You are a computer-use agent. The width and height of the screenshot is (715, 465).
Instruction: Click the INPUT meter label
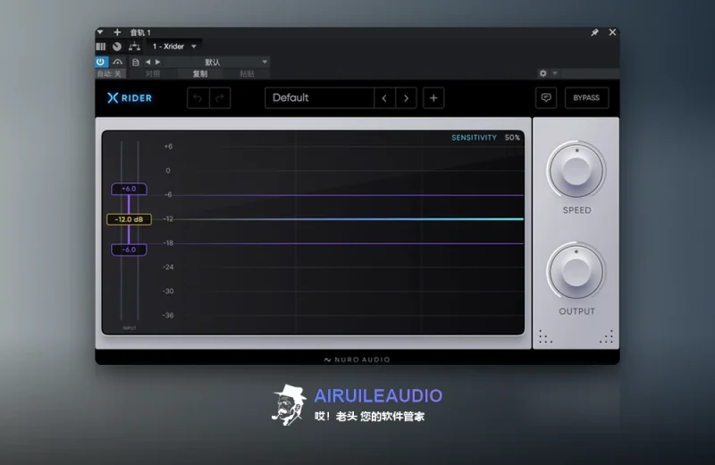coord(129,328)
